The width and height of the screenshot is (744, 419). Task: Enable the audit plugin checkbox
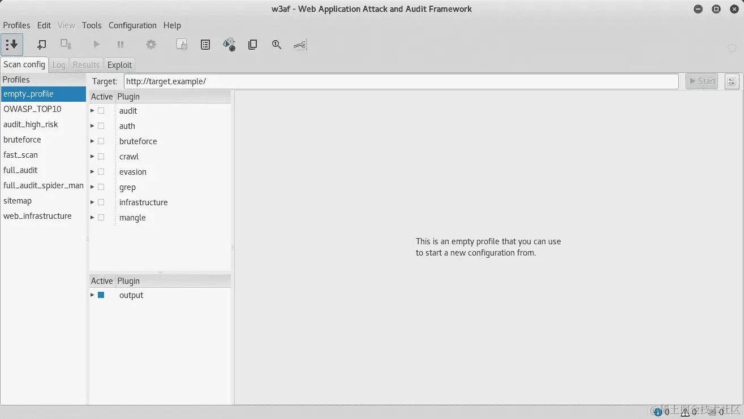point(101,111)
